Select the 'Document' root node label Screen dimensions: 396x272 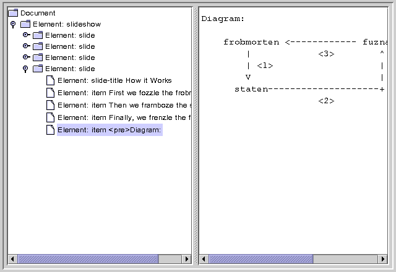(x=38, y=13)
